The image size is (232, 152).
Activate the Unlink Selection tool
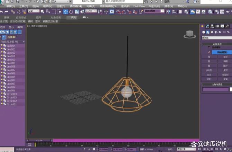(x=18, y=11)
